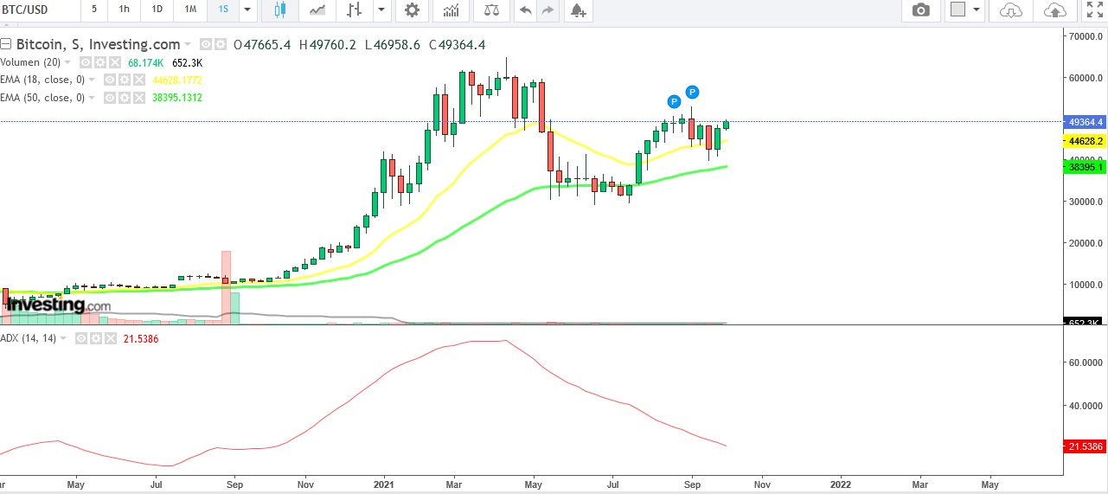The image size is (1108, 494).
Task: Click the Volumen (20) label
Action: pyautogui.click(x=31, y=62)
